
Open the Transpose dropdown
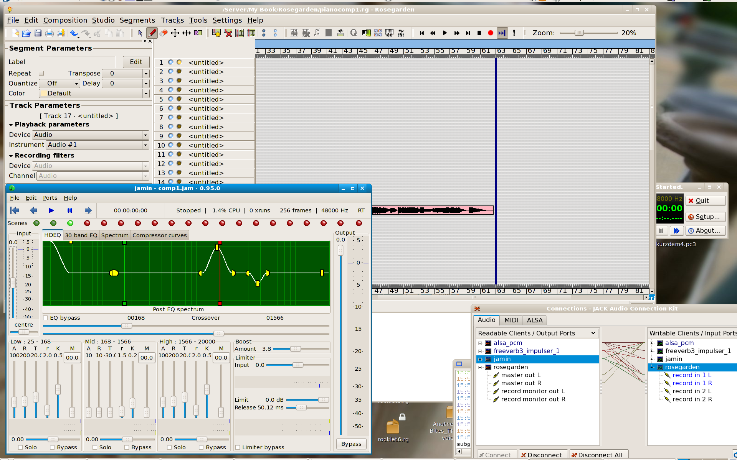coord(126,73)
